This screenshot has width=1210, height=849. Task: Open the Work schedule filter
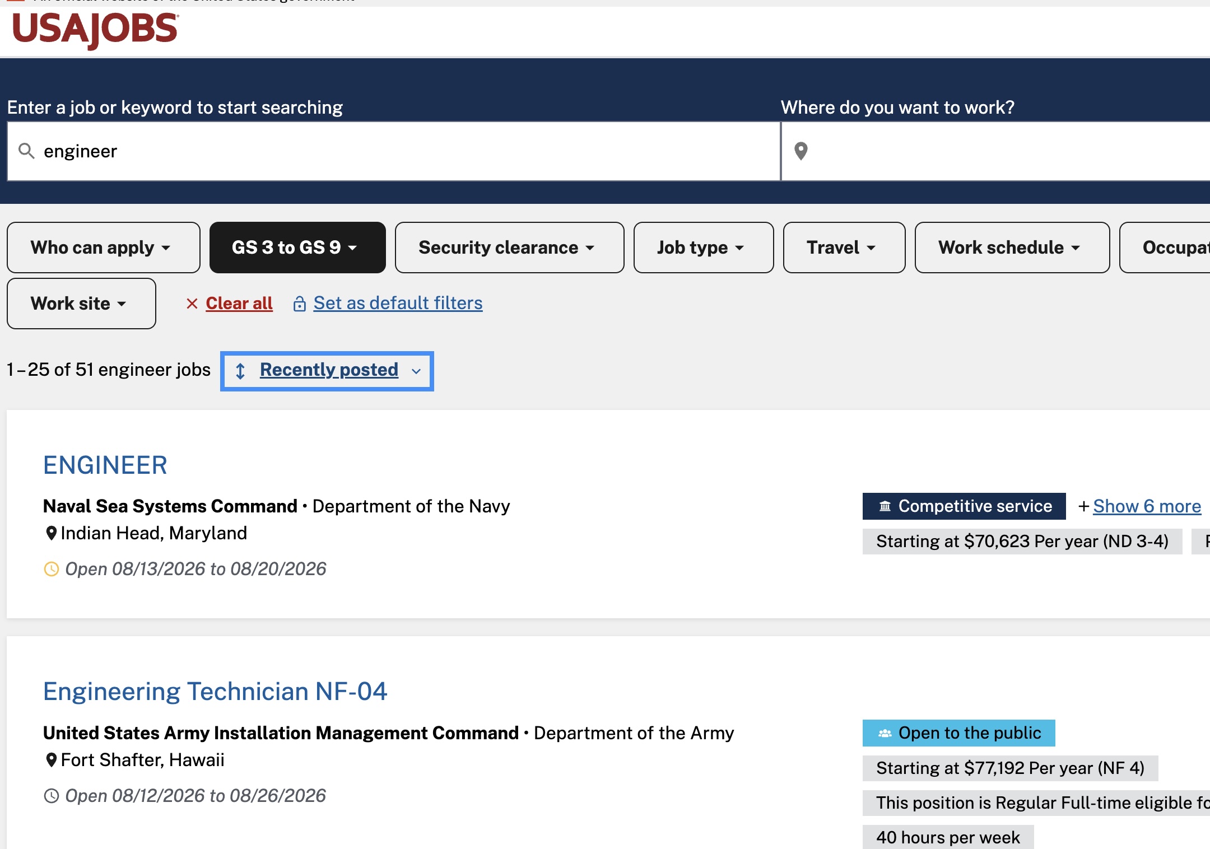(1012, 248)
